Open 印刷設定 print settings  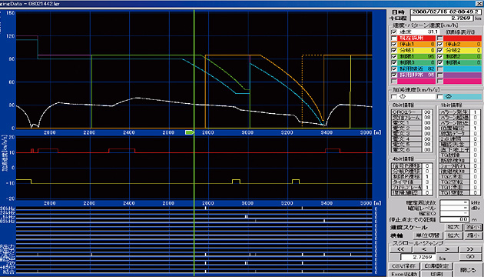(x=436, y=266)
